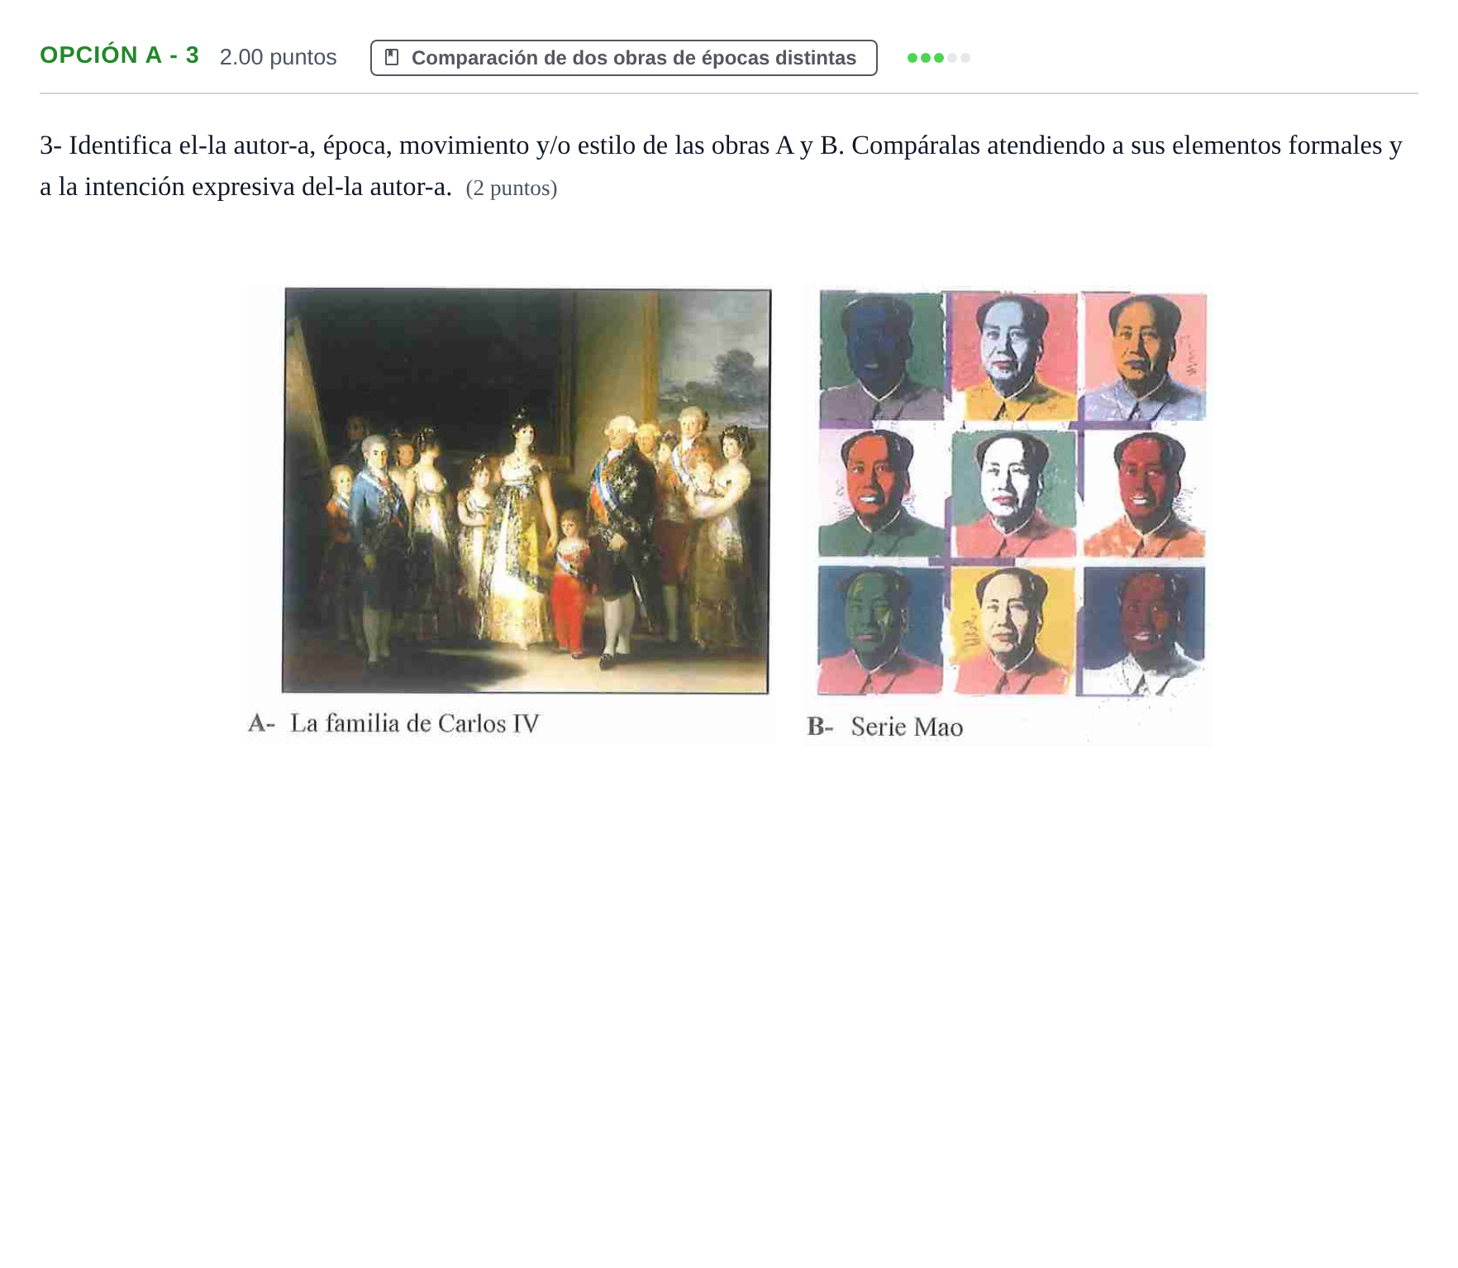Click the caption 'A- La familia de Carlos IV'
Viewport: 1458px width, 1268px height.
pyautogui.click(x=393, y=723)
